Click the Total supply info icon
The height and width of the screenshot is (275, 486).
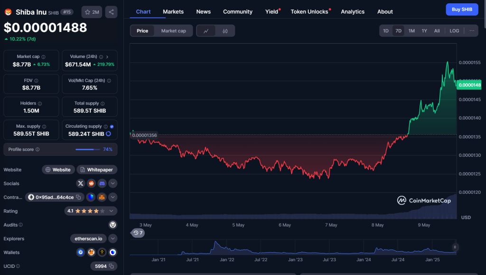(103, 104)
